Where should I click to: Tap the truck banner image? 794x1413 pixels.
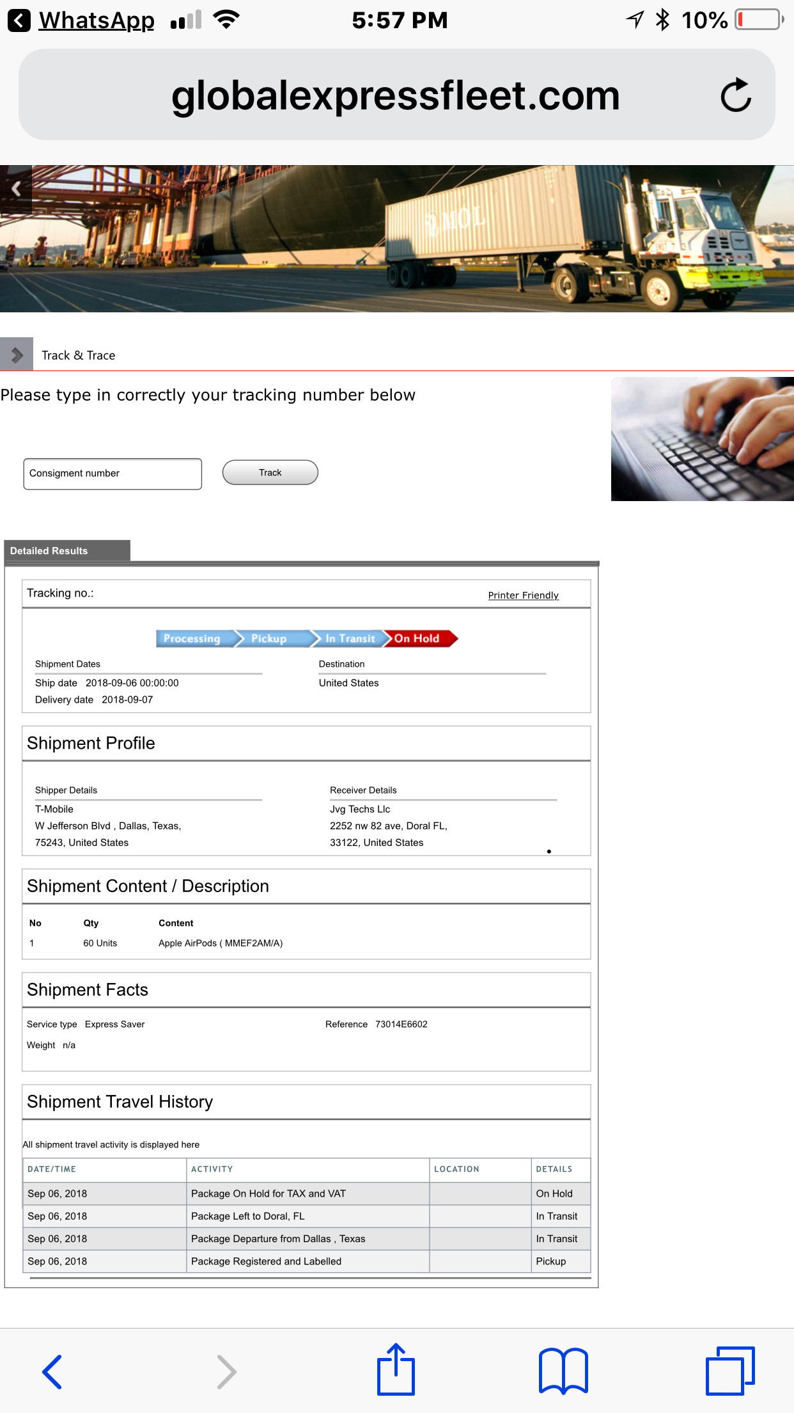tap(397, 239)
